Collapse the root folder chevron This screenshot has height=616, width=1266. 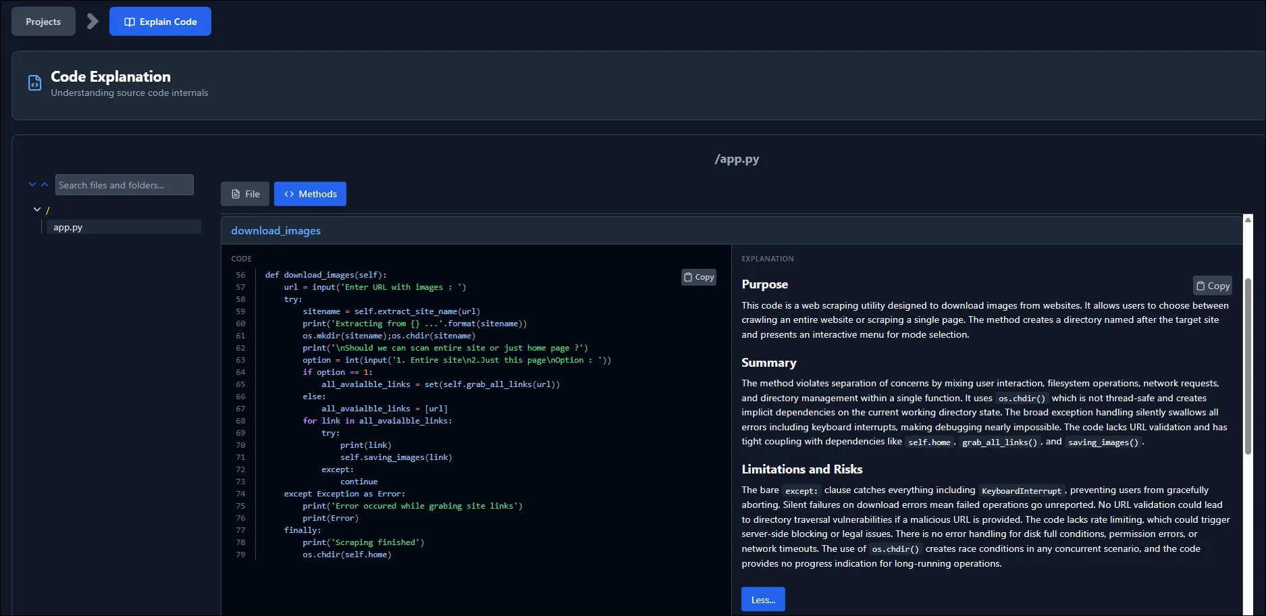[x=37, y=210]
